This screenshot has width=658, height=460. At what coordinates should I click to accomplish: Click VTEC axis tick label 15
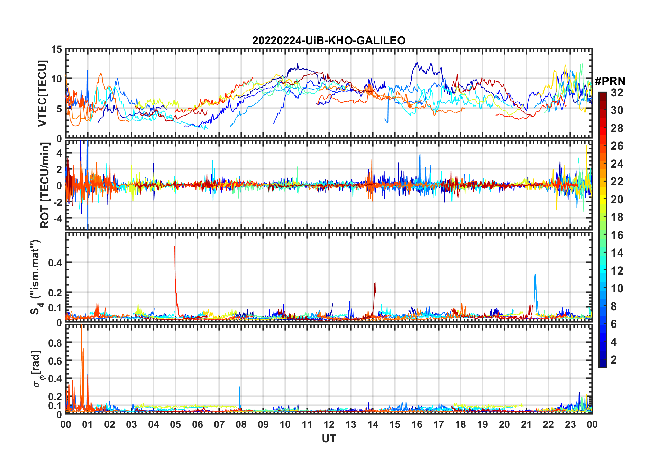(56, 49)
